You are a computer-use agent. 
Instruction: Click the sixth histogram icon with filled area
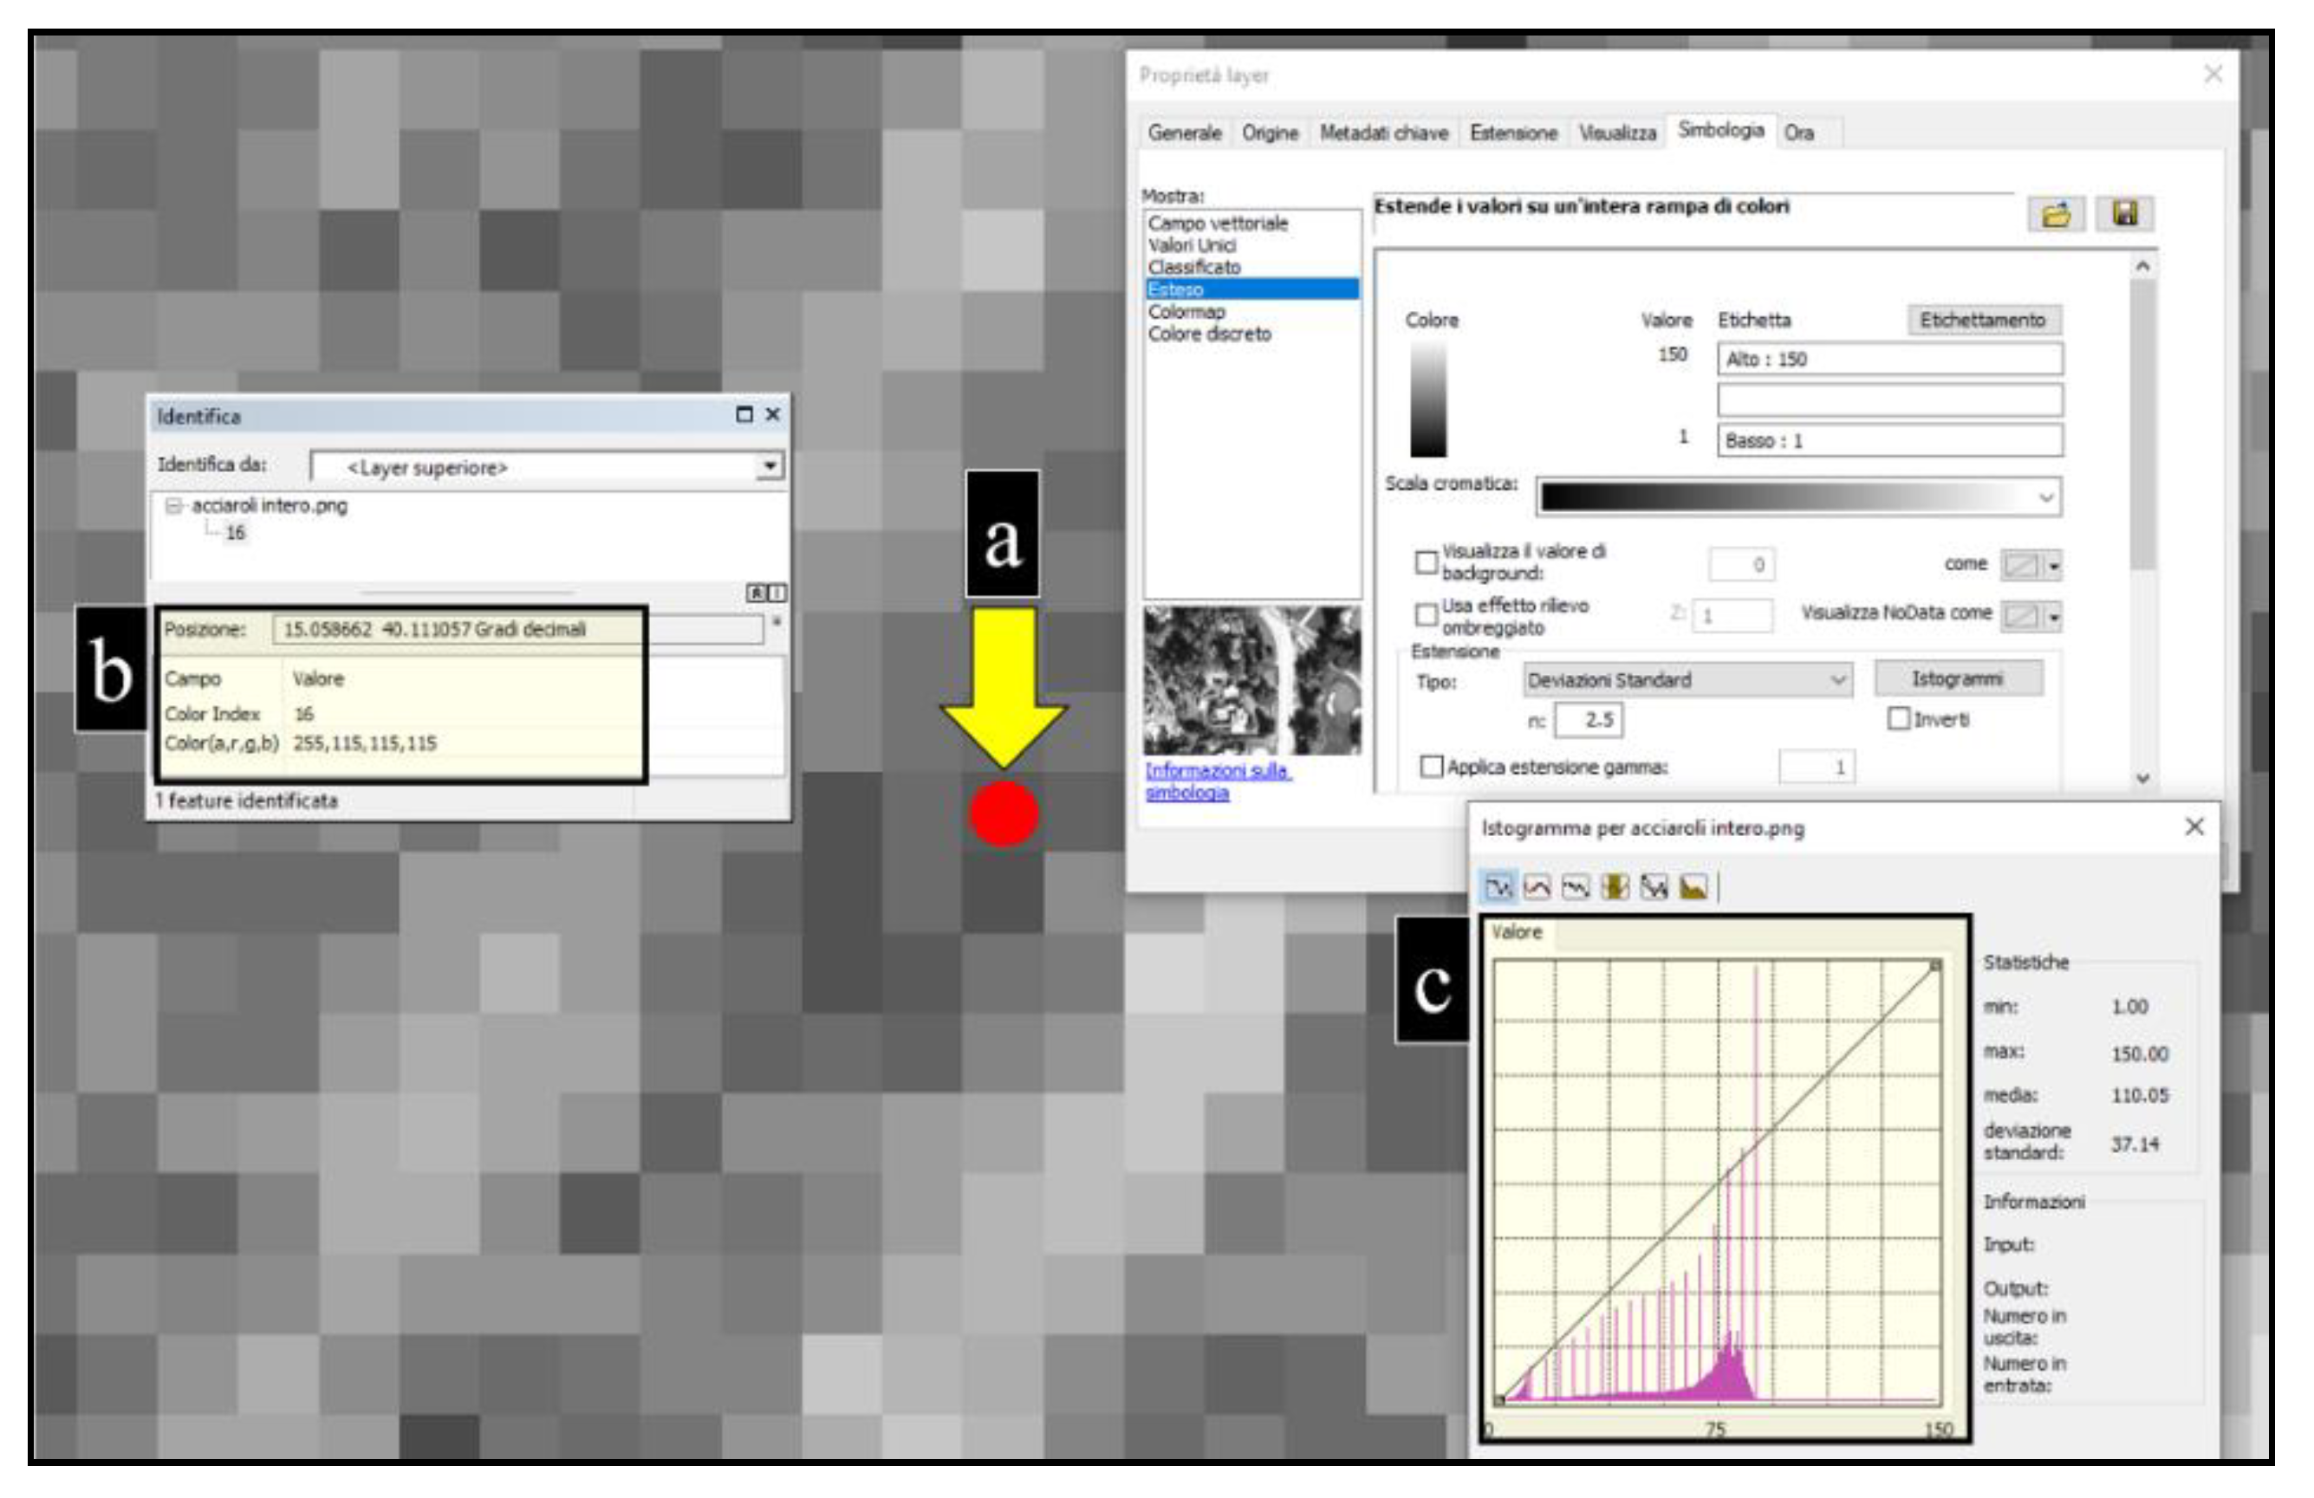tap(1693, 886)
